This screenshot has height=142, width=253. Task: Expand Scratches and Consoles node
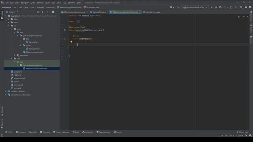[x=6, y=95]
